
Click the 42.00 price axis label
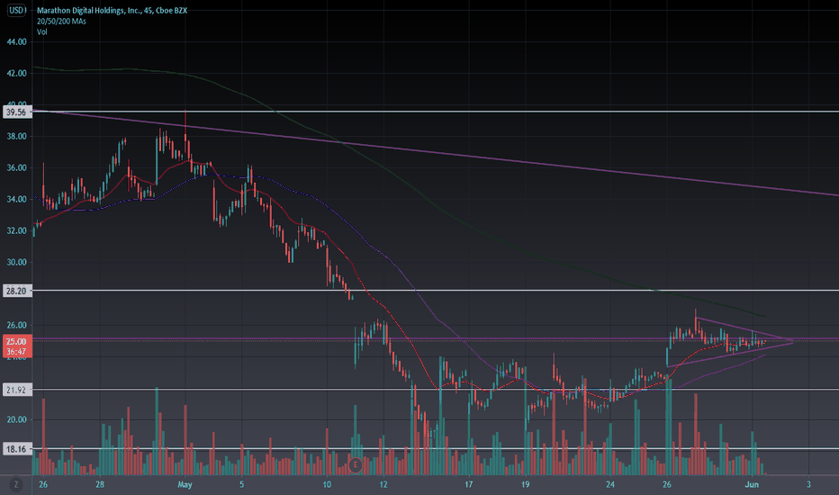pos(16,73)
